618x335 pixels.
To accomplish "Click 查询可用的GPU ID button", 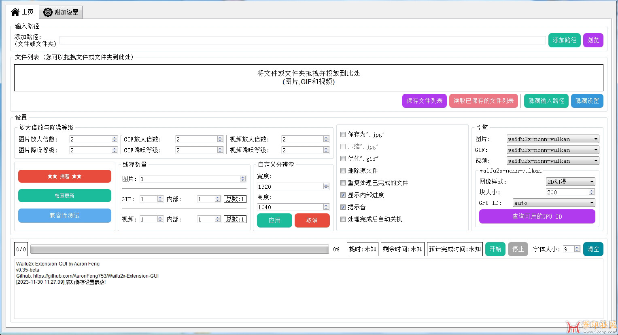I will 537,217.
